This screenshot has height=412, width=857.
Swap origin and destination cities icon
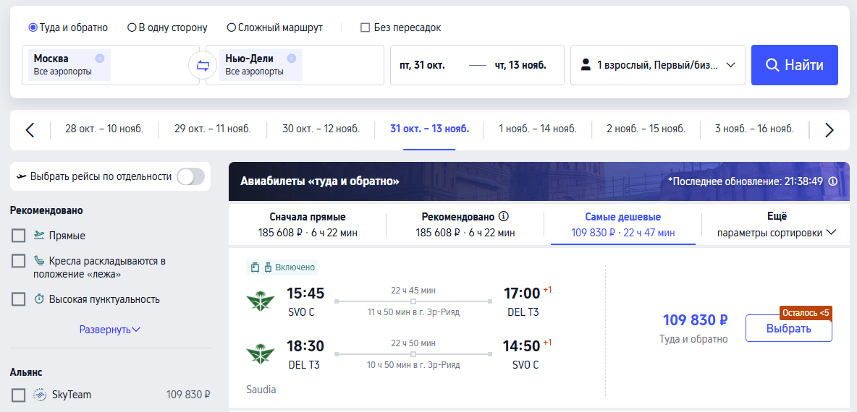pos(203,66)
